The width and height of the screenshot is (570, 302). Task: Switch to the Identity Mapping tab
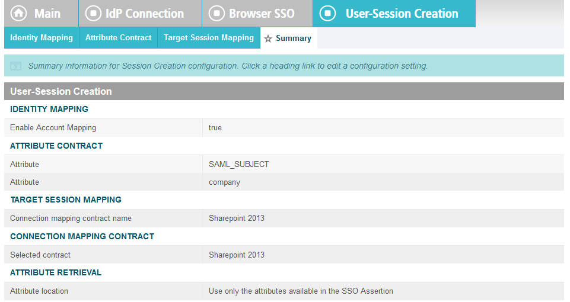point(42,38)
